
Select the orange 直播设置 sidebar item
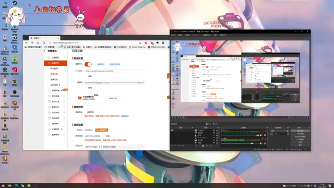(54, 74)
